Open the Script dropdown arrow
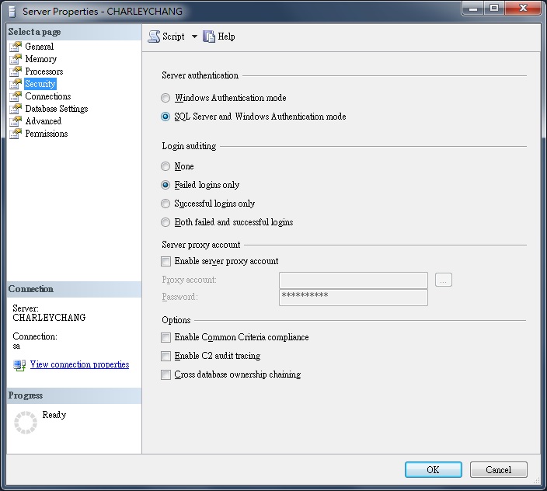This screenshot has width=547, height=491. coord(194,37)
